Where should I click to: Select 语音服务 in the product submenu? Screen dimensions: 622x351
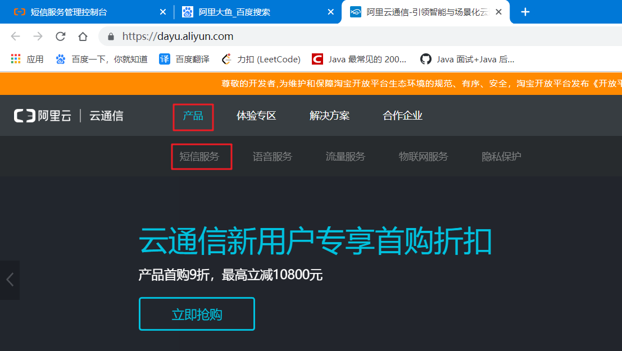pyautogui.click(x=272, y=157)
